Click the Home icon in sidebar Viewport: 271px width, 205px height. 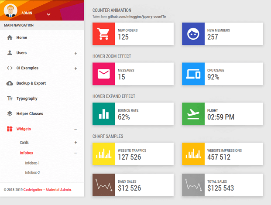10,38
